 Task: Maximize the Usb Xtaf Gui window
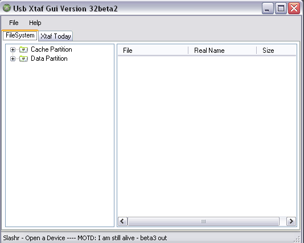click(281, 9)
